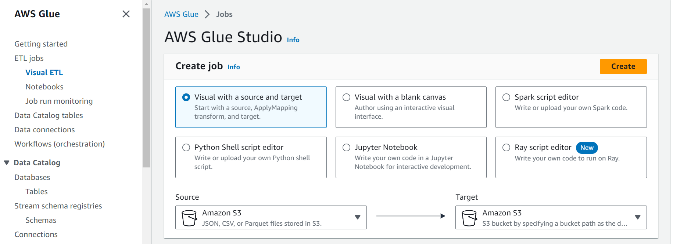
Task: Open Getting started in sidebar
Action: [41, 44]
